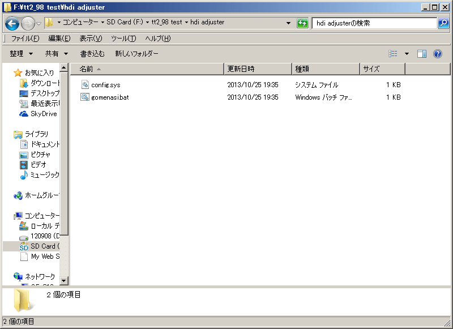Select SD Card in the navigation pane
This screenshot has width=453, height=329.
pyautogui.click(x=45, y=246)
